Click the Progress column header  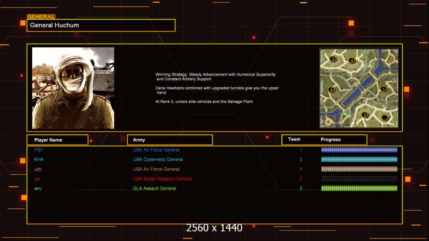[330, 139]
